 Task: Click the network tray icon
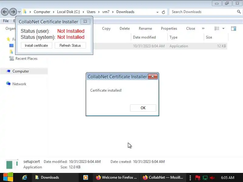205,178
